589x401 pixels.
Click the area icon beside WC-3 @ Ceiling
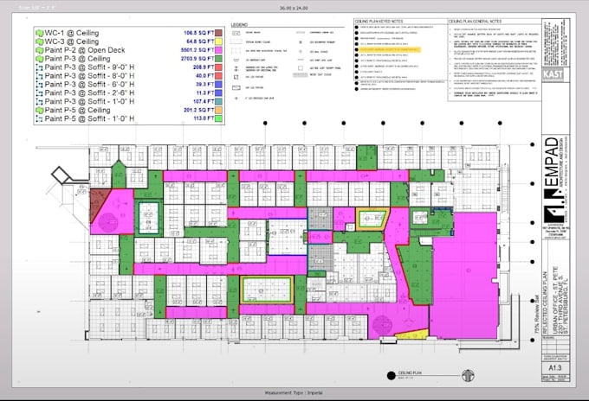click(x=40, y=41)
